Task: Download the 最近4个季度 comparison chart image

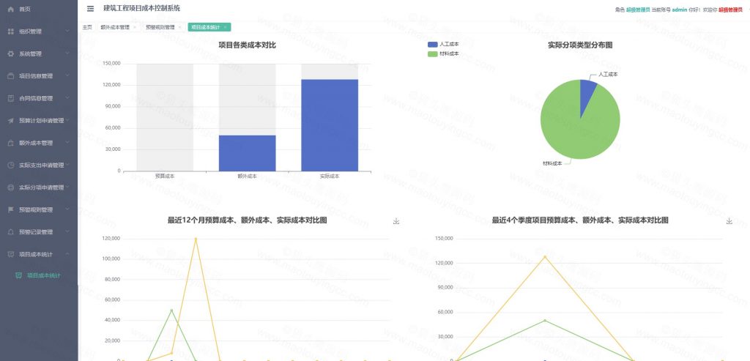Action: 729,221
